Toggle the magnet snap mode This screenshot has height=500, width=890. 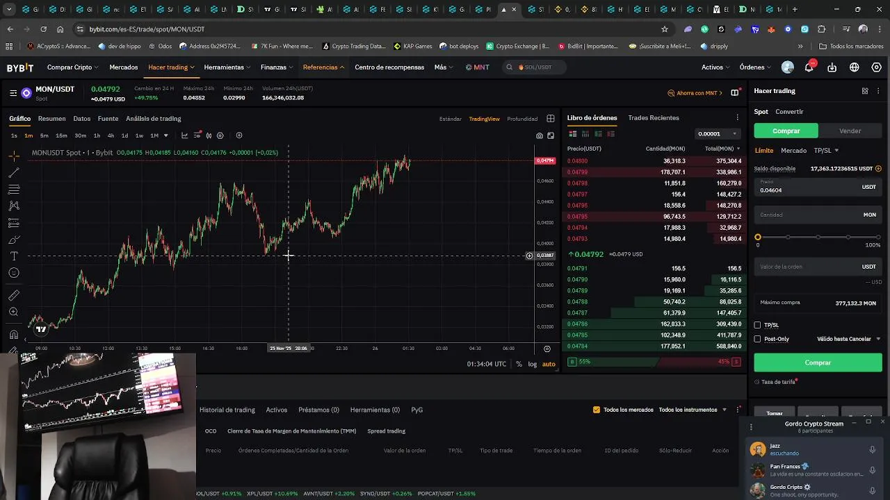coord(14,335)
